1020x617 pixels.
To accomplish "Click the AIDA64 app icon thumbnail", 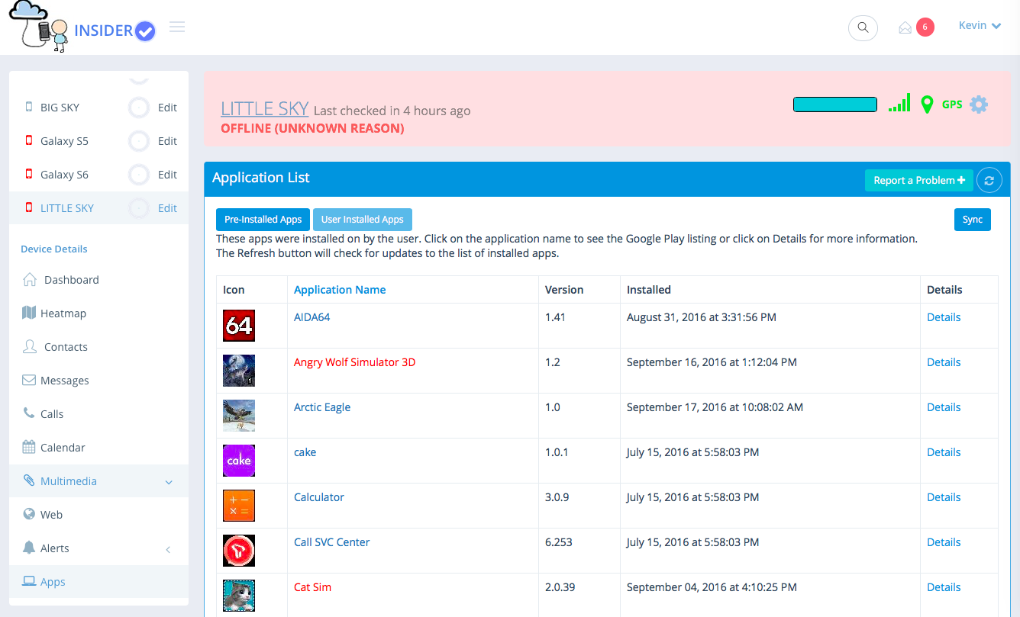I will [239, 326].
